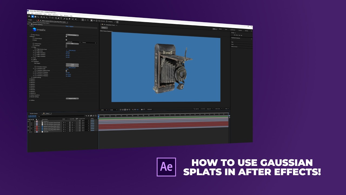Viewport: 346px width, 195px height.
Task: Click the Unlink button
Action: click(72, 66)
